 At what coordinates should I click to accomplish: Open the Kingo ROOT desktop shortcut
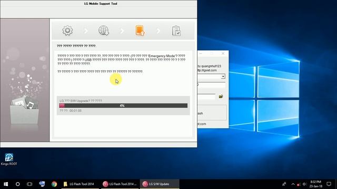(9, 160)
